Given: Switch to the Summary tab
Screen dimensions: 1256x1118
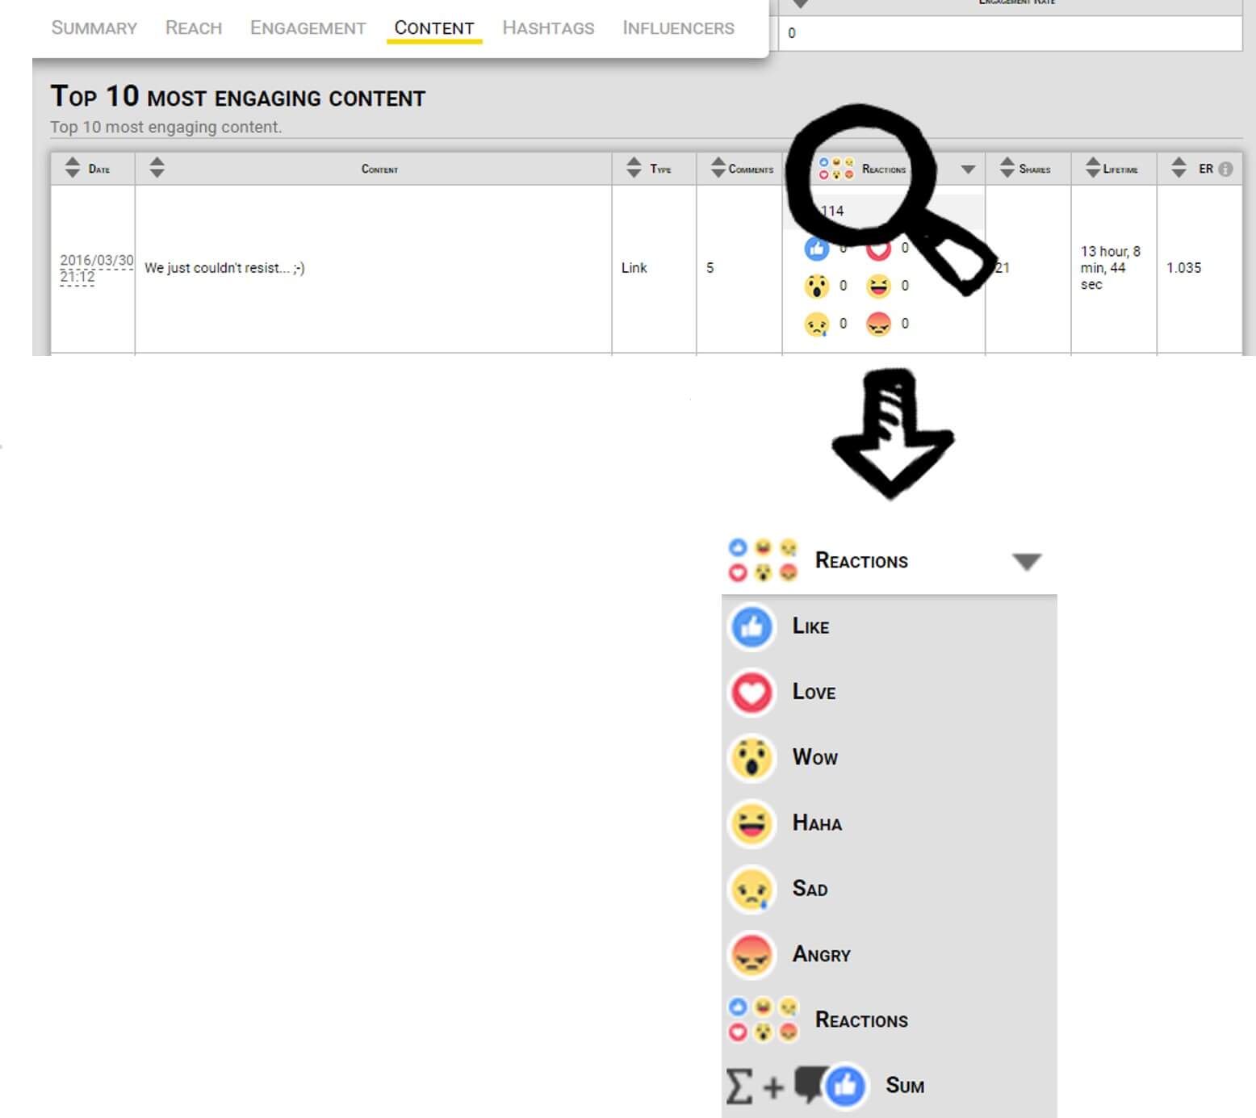Looking at the screenshot, I should [94, 27].
